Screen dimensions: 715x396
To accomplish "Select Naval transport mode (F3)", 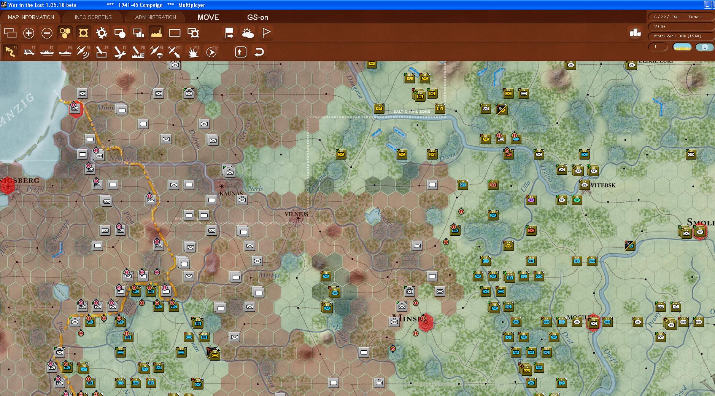I will point(47,52).
